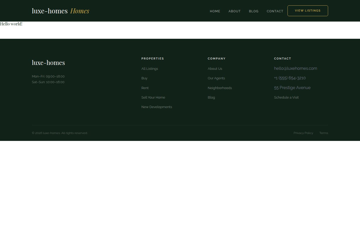Open Neighborhoods footer link
360x231 pixels.
point(220,88)
